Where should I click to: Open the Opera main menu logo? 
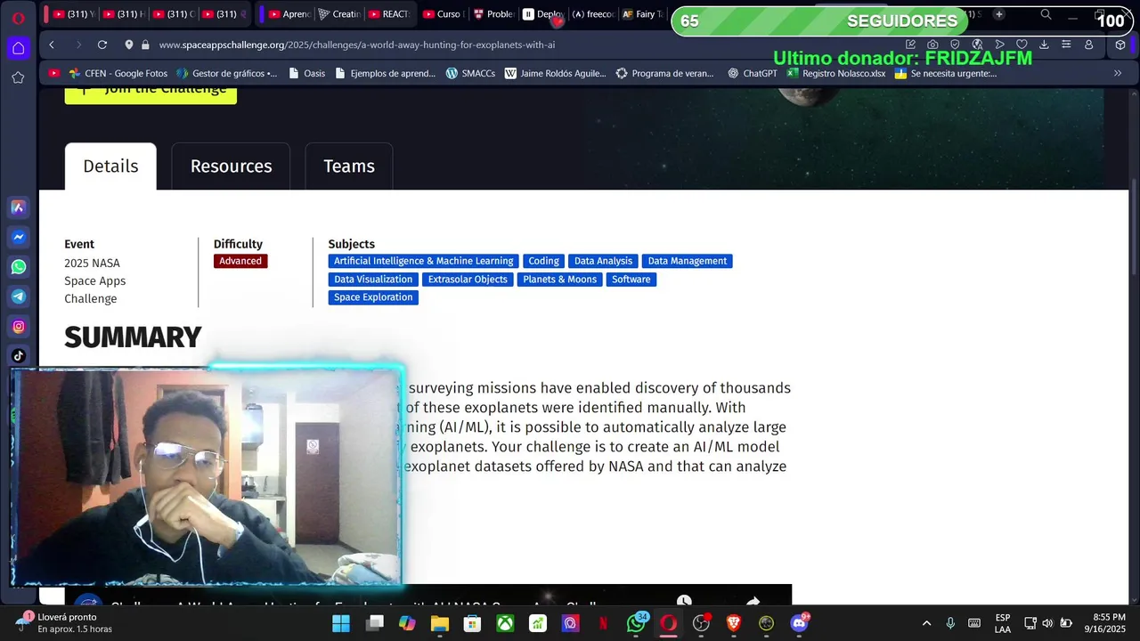click(x=18, y=17)
